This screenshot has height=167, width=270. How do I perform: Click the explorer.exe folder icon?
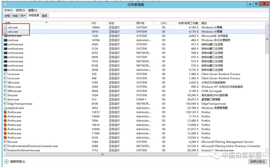(5, 108)
